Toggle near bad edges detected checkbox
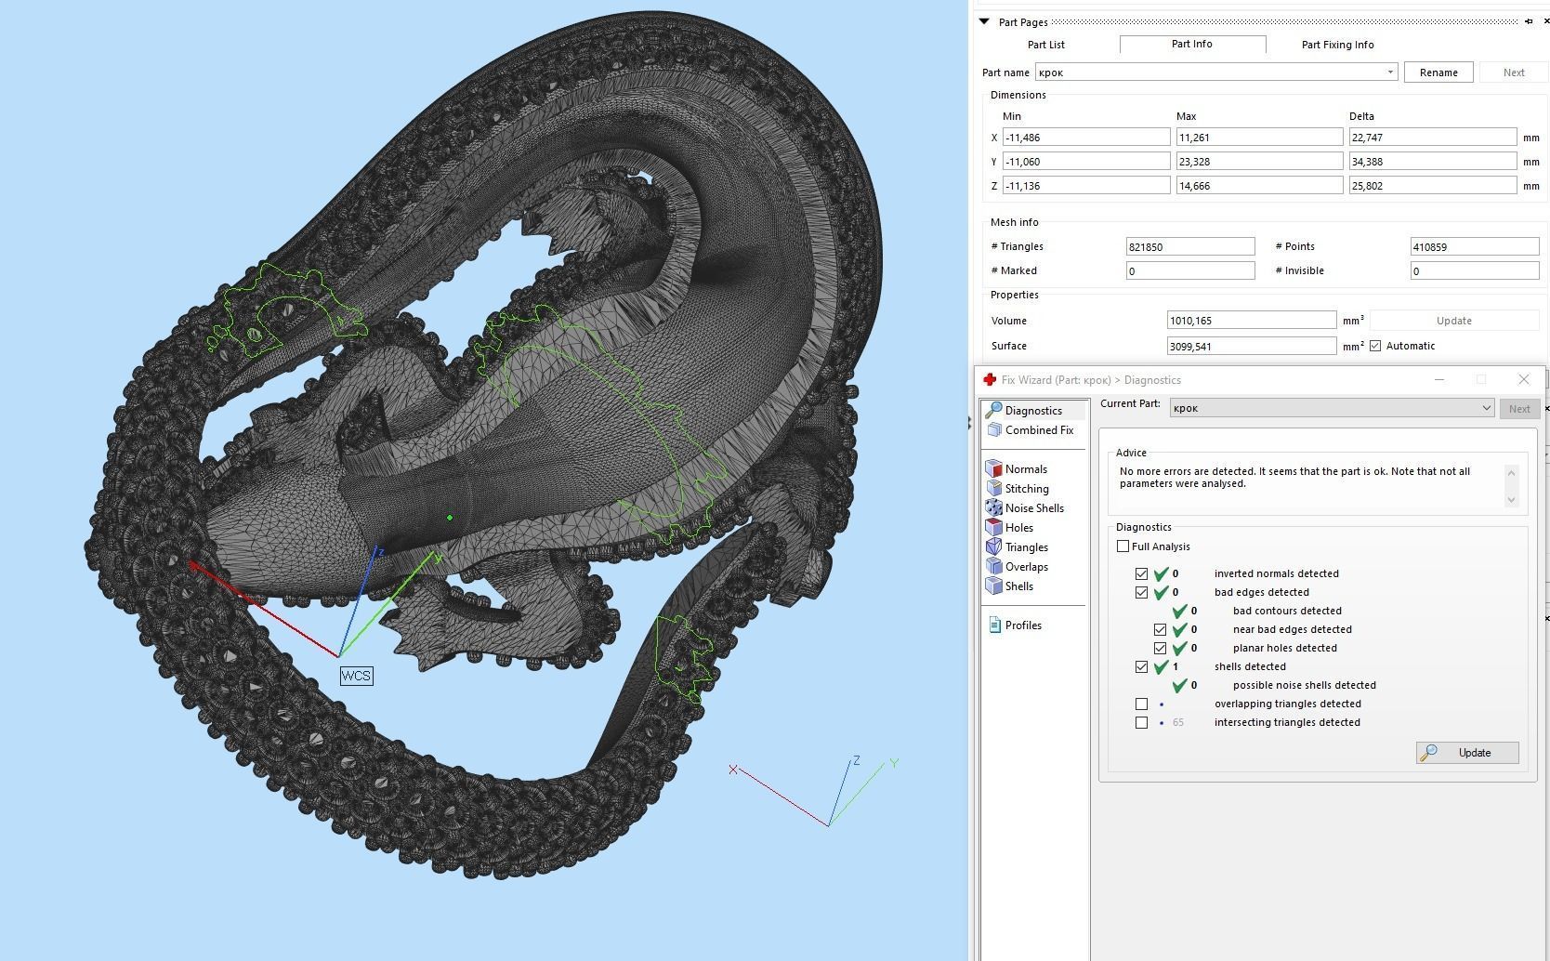This screenshot has height=961, width=1550. 1160,629
